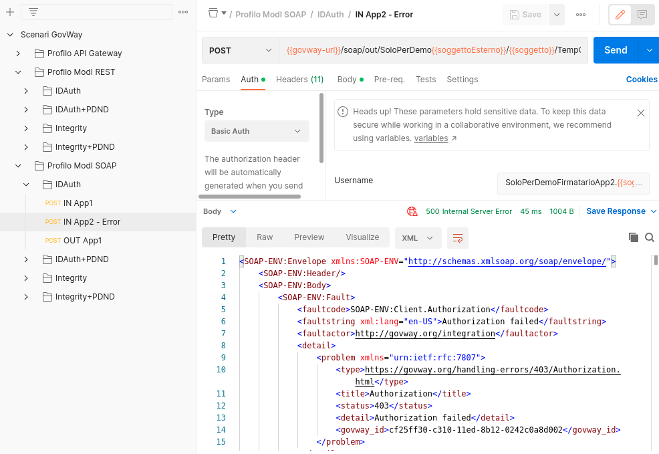Dismiss the Heads up sensitive data notice
Image resolution: width=659 pixels, height=454 pixels.
click(x=641, y=112)
